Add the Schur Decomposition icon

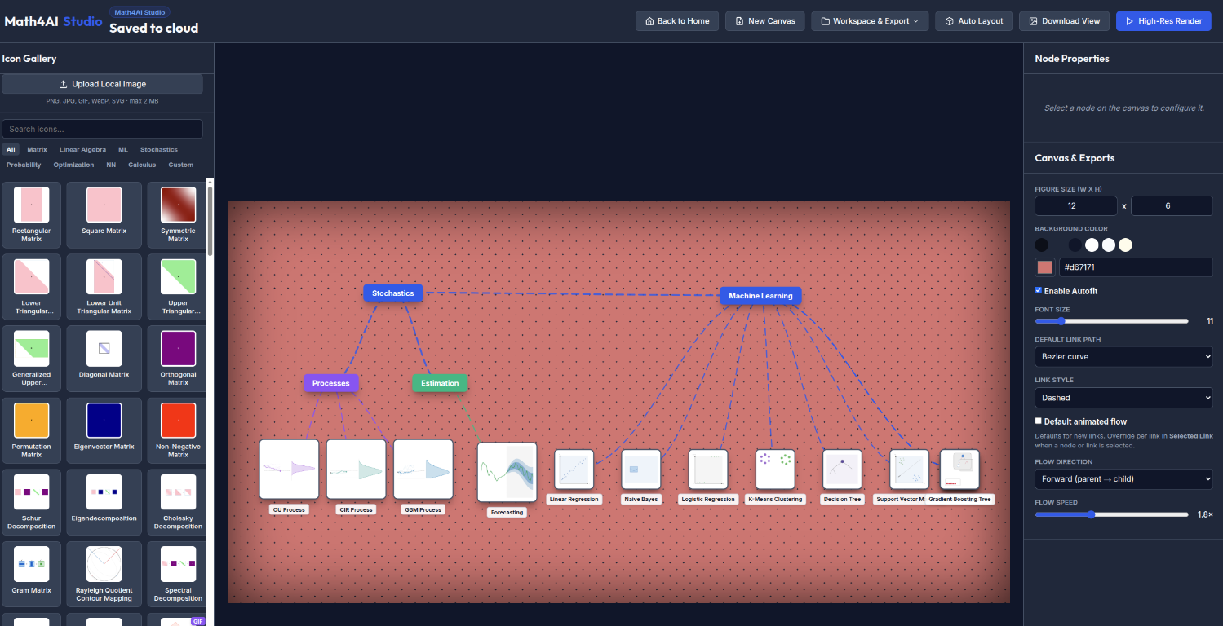click(x=32, y=502)
